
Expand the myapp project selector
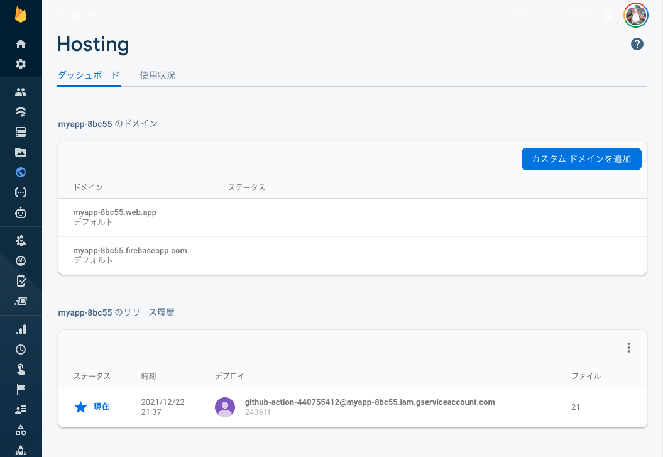click(76, 16)
